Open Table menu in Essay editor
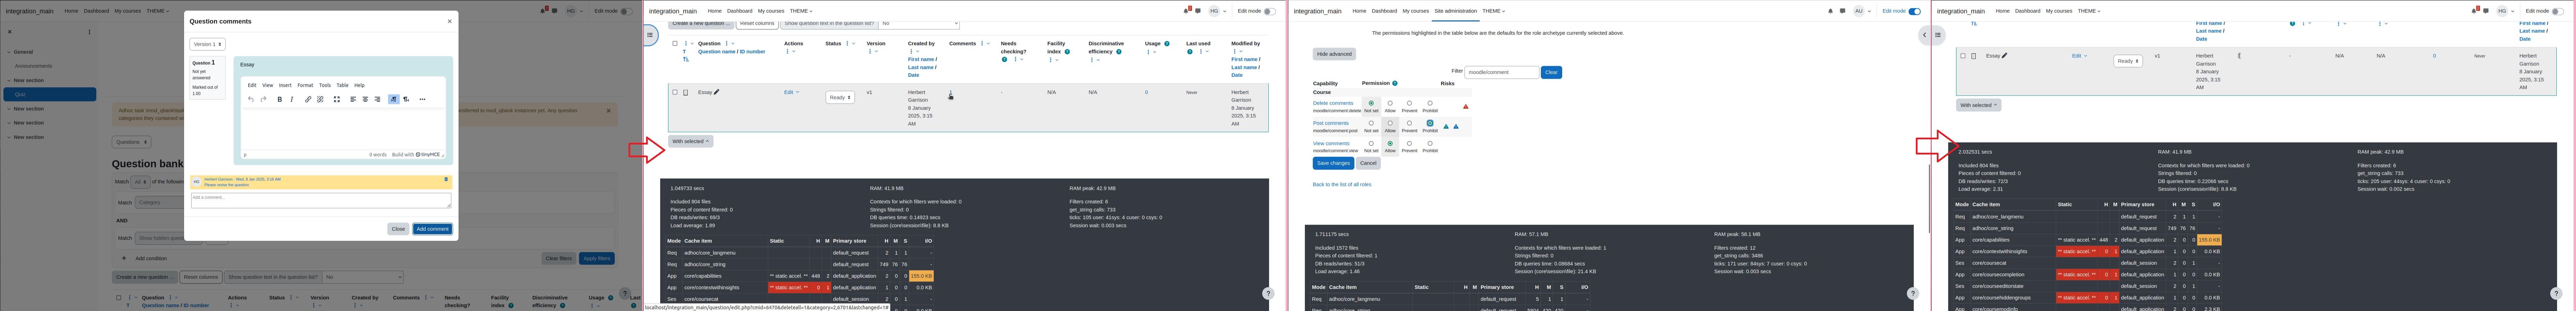Screen dimensions: 2576x311 [x=342, y=85]
